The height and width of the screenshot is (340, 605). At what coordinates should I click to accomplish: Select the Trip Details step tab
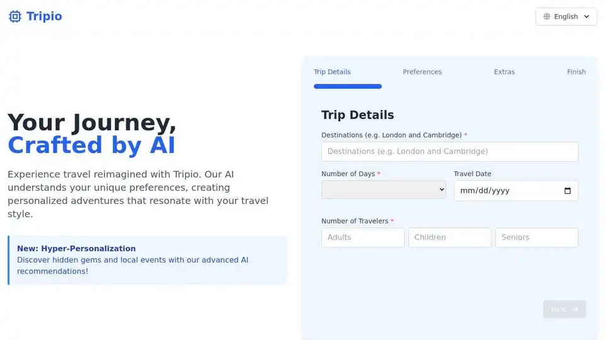pyautogui.click(x=332, y=72)
